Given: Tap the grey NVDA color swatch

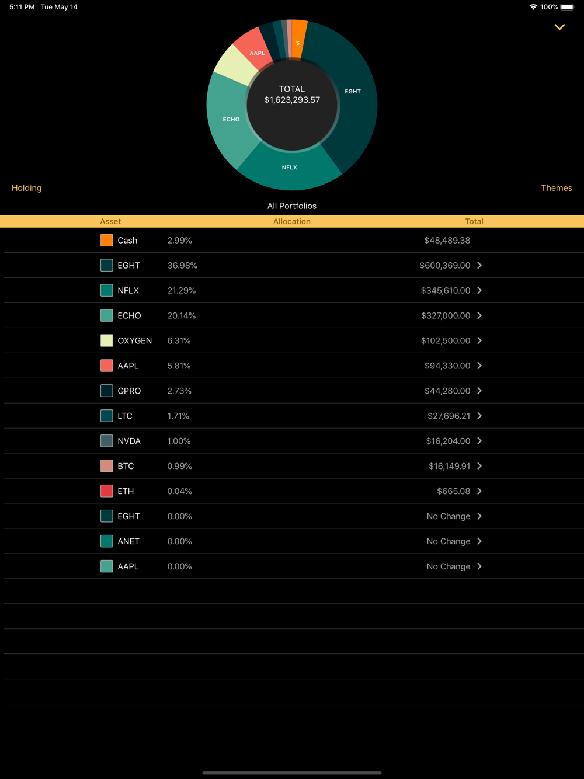Looking at the screenshot, I should pyautogui.click(x=107, y=441).
